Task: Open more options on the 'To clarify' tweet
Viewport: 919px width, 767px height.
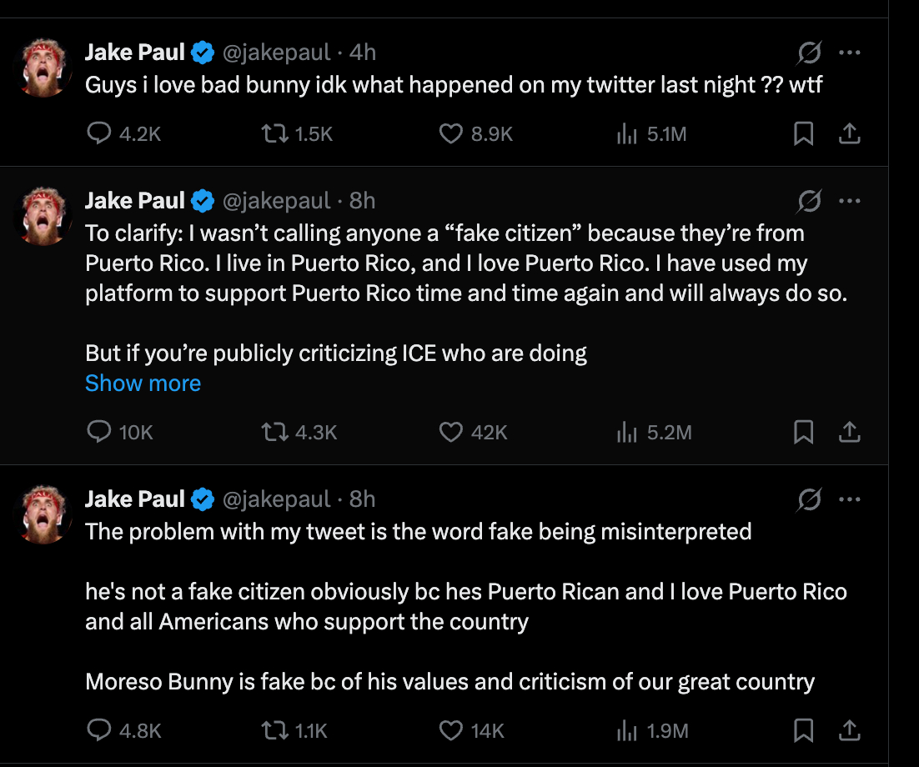Action: pyautogui.click(x=849, y=201)
